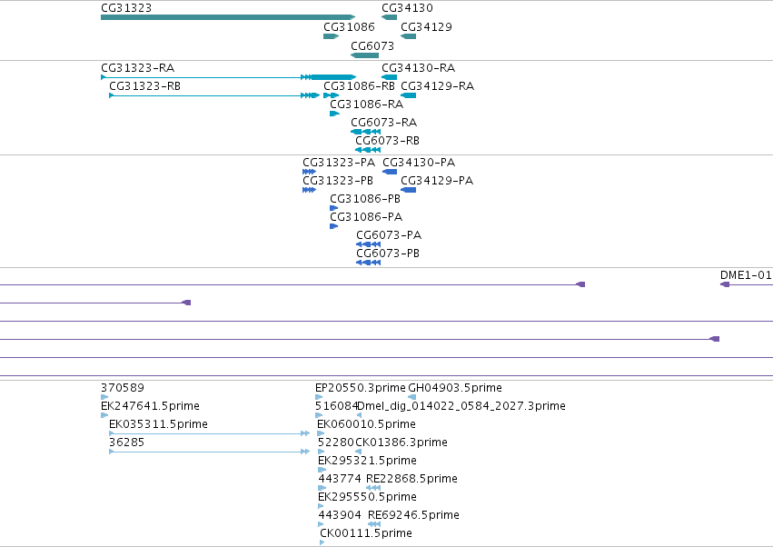This screenshot has height=547, width=773.
Task: Select EST EK247641.5prime
Action: tap(104, 415)
